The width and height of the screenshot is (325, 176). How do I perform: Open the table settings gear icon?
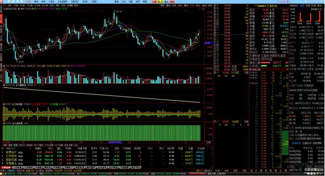(x=2, y=148)
